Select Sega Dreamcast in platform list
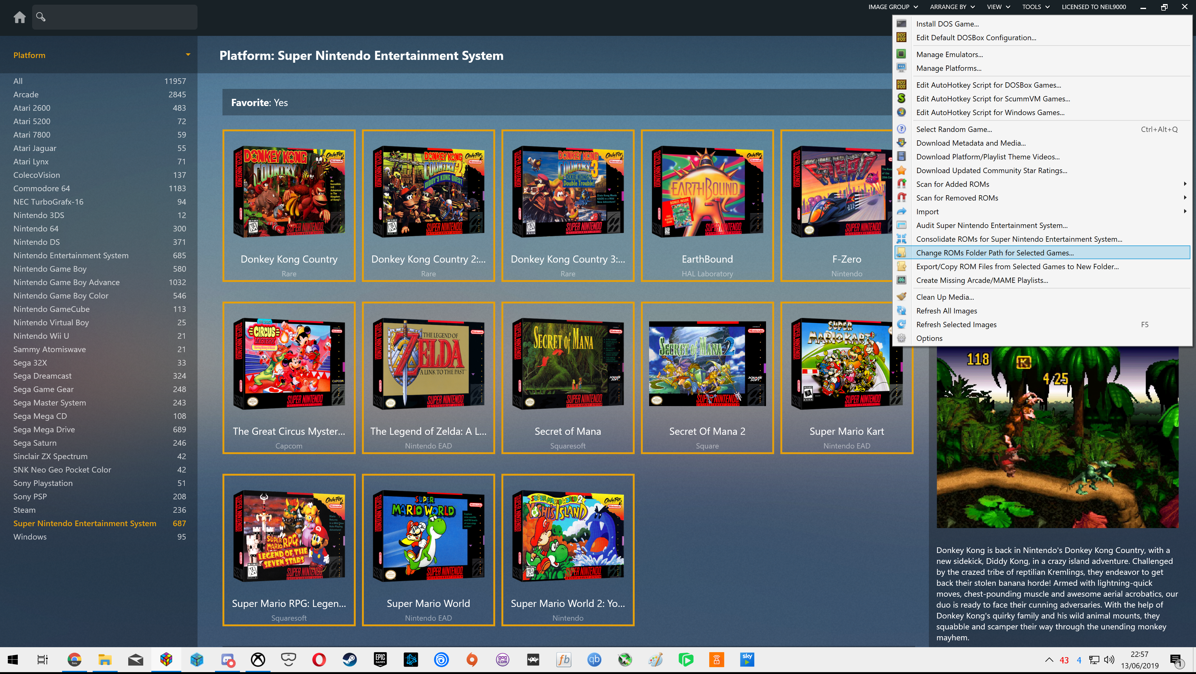The height and width of the screenshot is (674, 1196). coord(99,376)
